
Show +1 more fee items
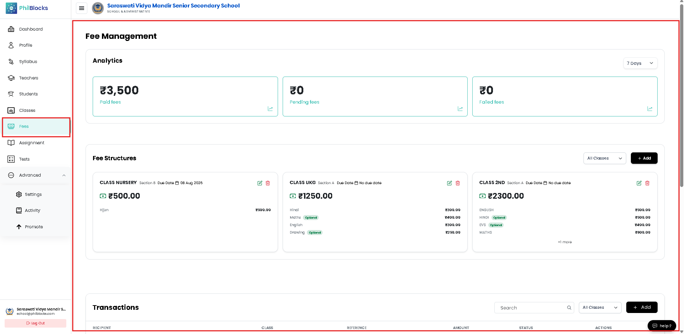pos(565,242)
